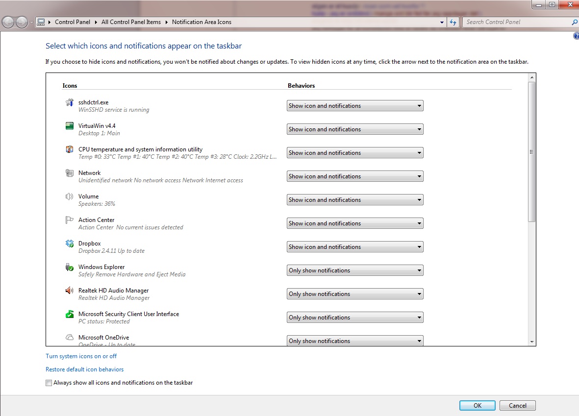Click the Microsoft Security Client icon
579x416 pixels.
tap(70, 314)
